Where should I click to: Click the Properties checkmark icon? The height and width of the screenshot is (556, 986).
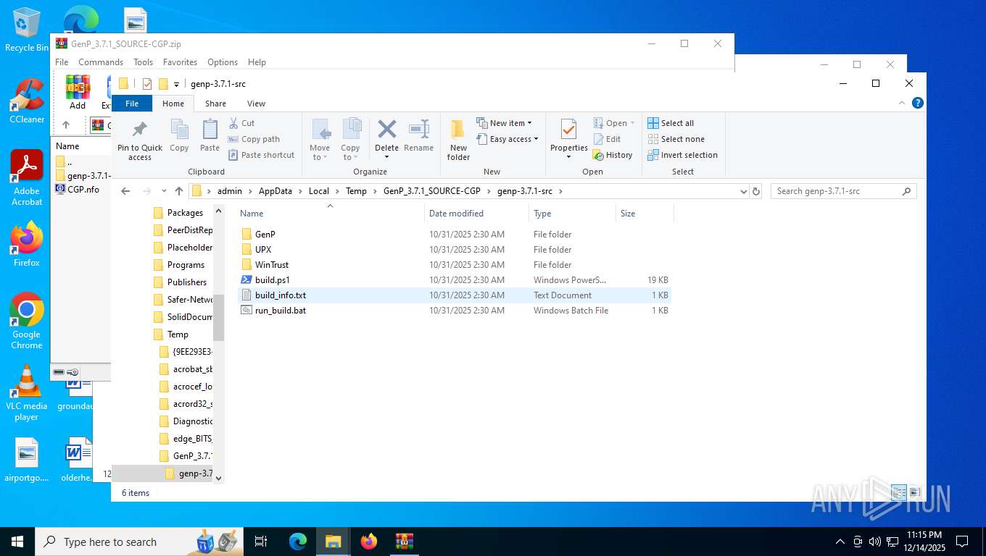tap(568, 130)
